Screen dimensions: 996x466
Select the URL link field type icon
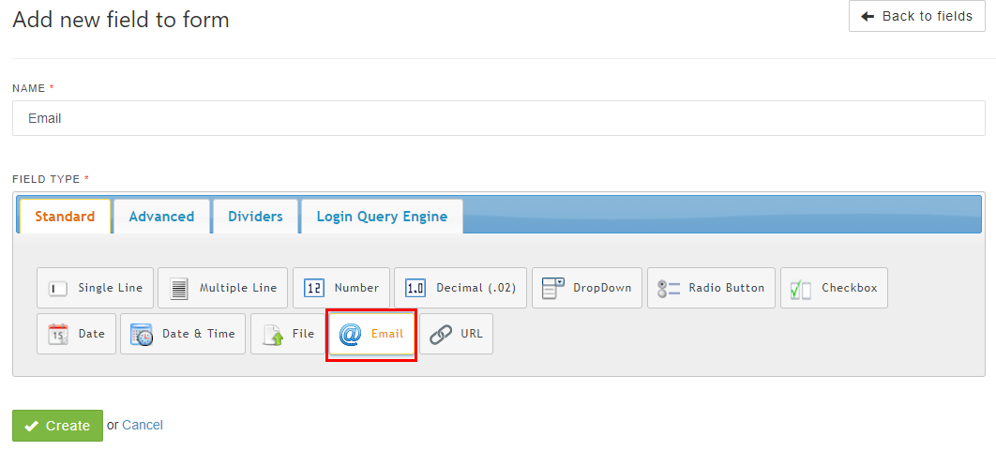point(441,334)
